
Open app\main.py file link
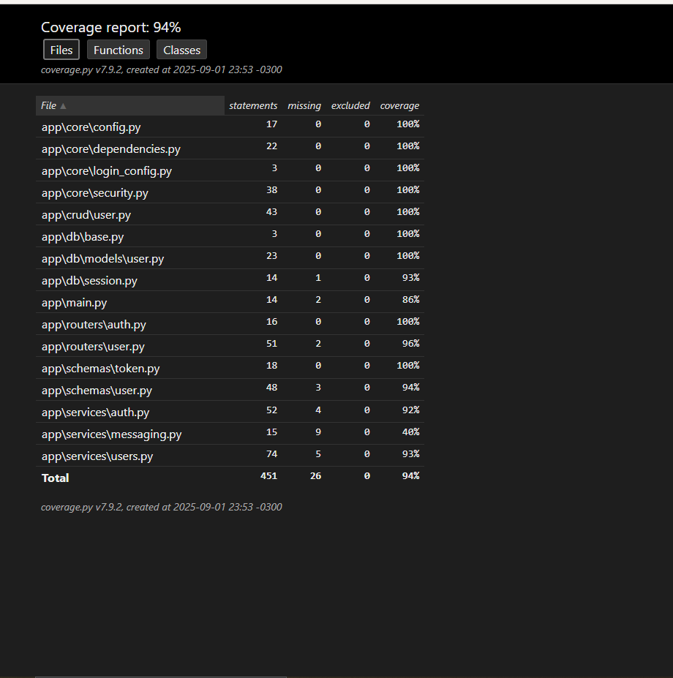[x=74, y=303]
